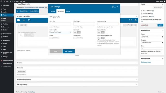Collapse the Comments panel
166x93 pixels.
pyautogui.click(x=137, y=68)
